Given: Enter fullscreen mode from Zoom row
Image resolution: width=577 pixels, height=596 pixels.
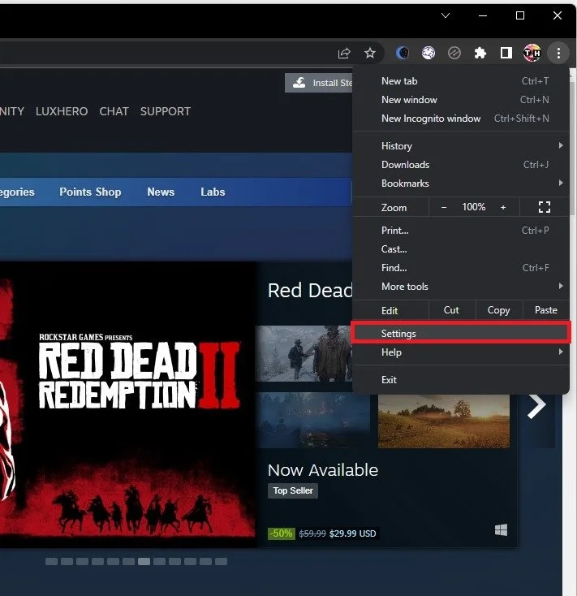Looking at the screenshot, I should pyautogui.click(x=544, y=207).
